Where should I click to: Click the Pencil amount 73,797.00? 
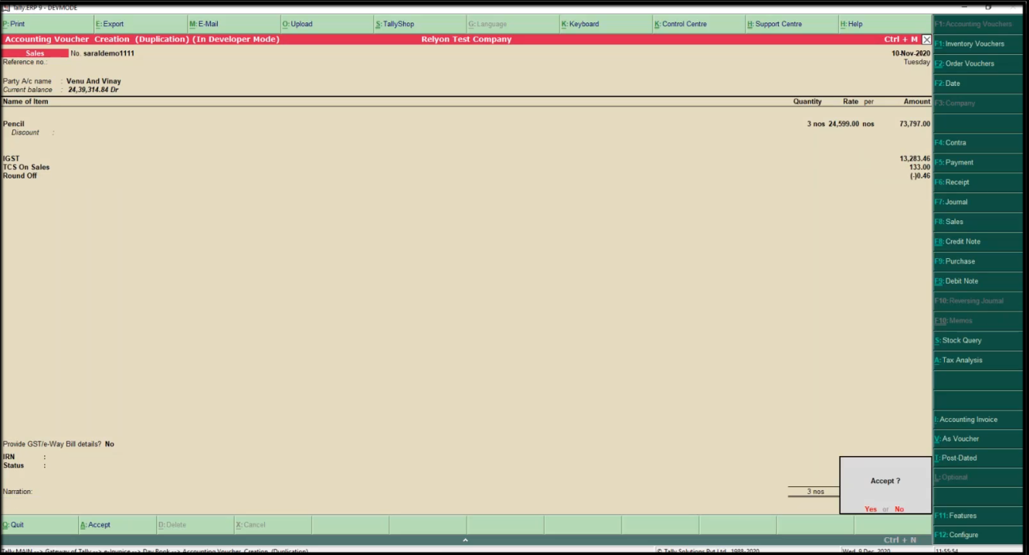click(x=915, y=124)
